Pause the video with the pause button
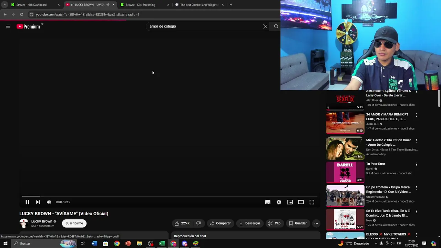The height and width of the screenshot is (248, 441). 28,202
